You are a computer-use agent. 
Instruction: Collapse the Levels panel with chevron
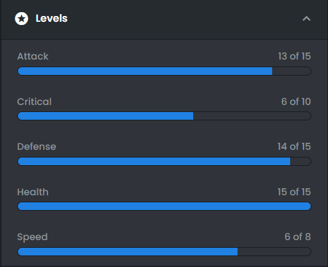coord(306,19)
